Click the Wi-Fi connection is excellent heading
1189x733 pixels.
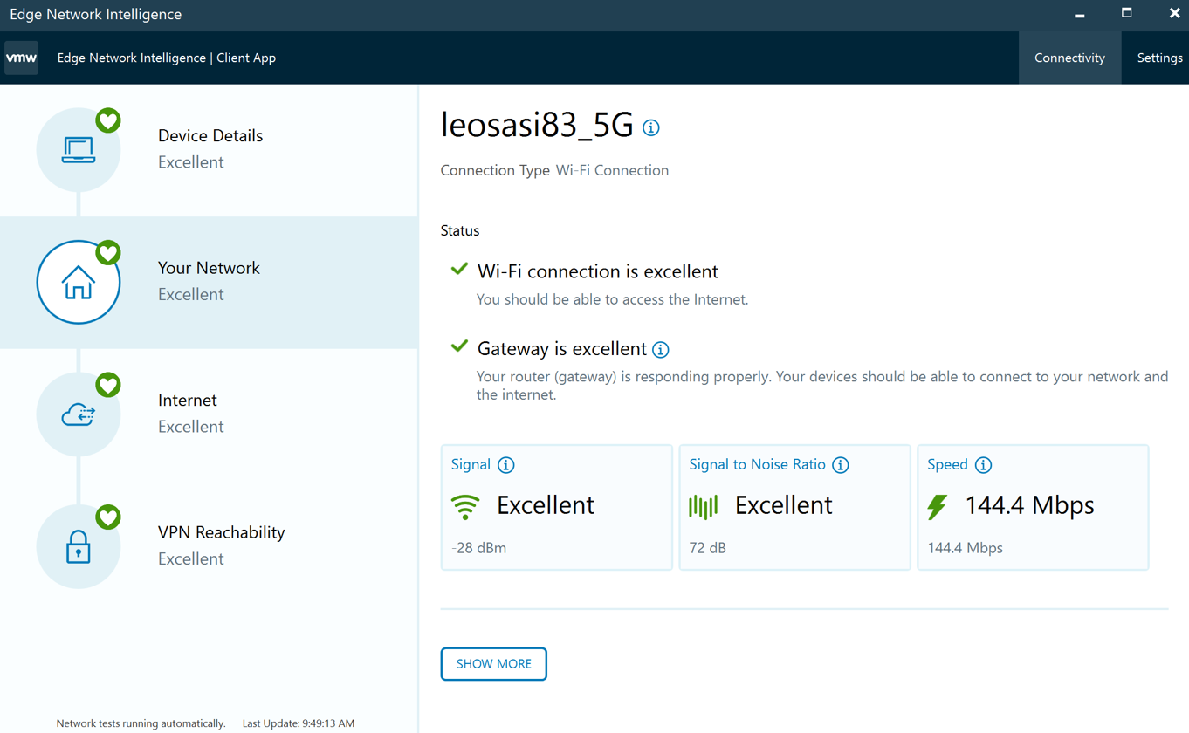(598, 271)
